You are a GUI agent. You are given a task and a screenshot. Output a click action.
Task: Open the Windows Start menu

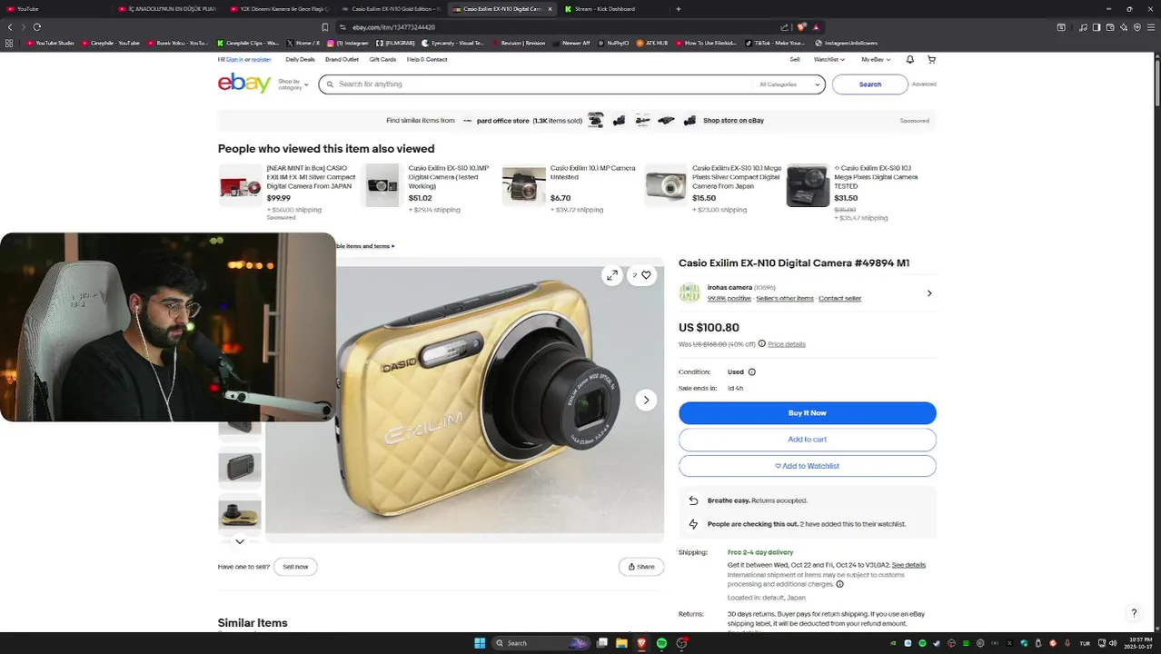pos(480,643)
